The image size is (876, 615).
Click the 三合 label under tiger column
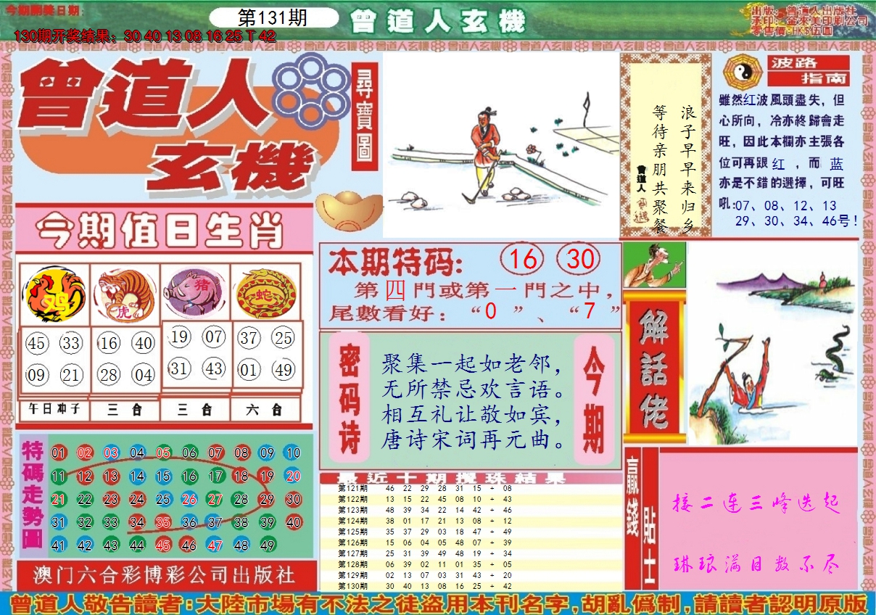coord(125,410)
